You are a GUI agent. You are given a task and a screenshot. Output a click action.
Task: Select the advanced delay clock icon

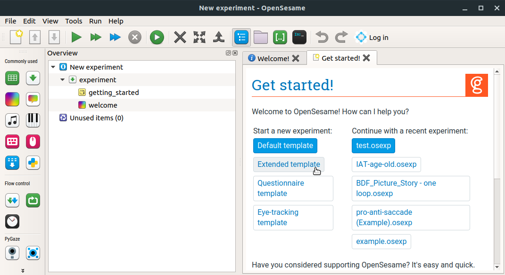click(x=12, y=221)
